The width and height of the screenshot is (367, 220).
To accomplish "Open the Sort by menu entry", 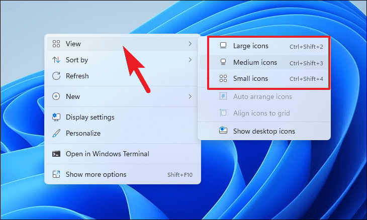I will [123, 60].
